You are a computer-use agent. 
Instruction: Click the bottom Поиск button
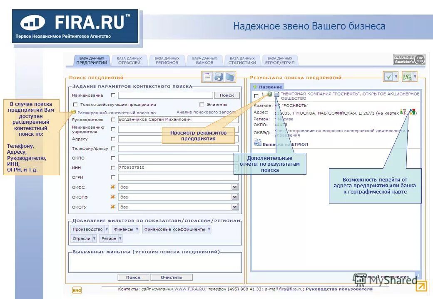(x=133, y=277)
